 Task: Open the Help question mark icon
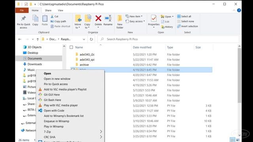tap(239, 10)
